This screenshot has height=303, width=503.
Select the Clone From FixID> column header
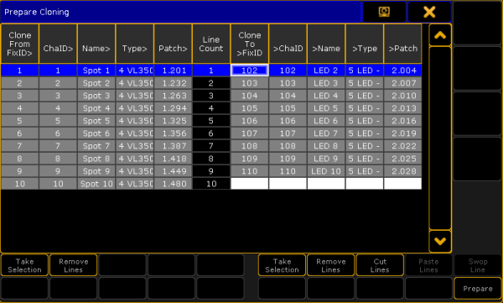[19, 44]
